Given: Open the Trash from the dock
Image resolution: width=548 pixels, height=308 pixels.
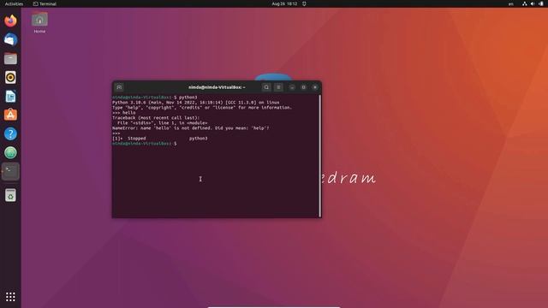Looking at the screenshot, I should [x=10, y=195].
